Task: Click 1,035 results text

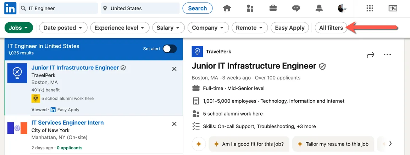Action: pyautogui.click(x=21, y=53)
